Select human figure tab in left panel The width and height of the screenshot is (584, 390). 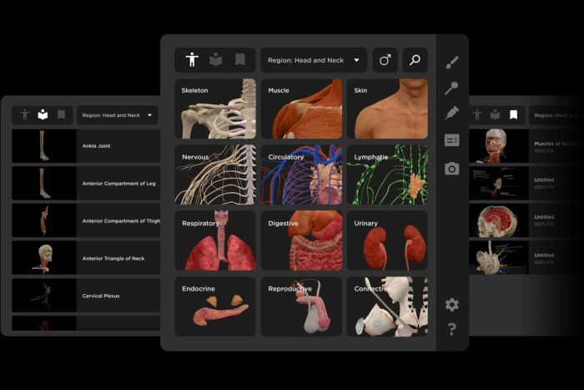click(25, 114)
